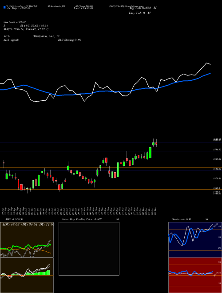
Task: Click the thick orange support line at 1449
Action: pos(111,190)
